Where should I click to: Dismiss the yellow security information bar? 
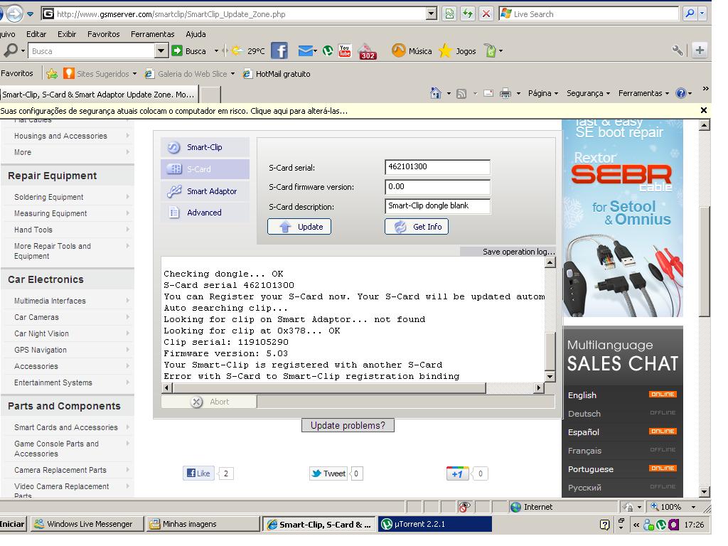703,110
